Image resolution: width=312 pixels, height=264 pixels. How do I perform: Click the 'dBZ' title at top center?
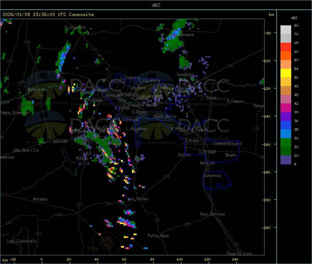[x=156, y=5]
